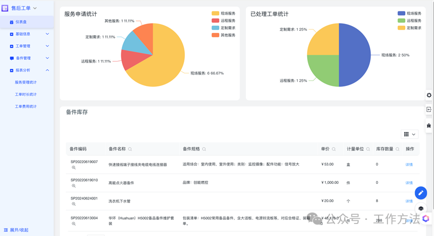Click the green 远程服务 pie quarter

coord(326,68)
